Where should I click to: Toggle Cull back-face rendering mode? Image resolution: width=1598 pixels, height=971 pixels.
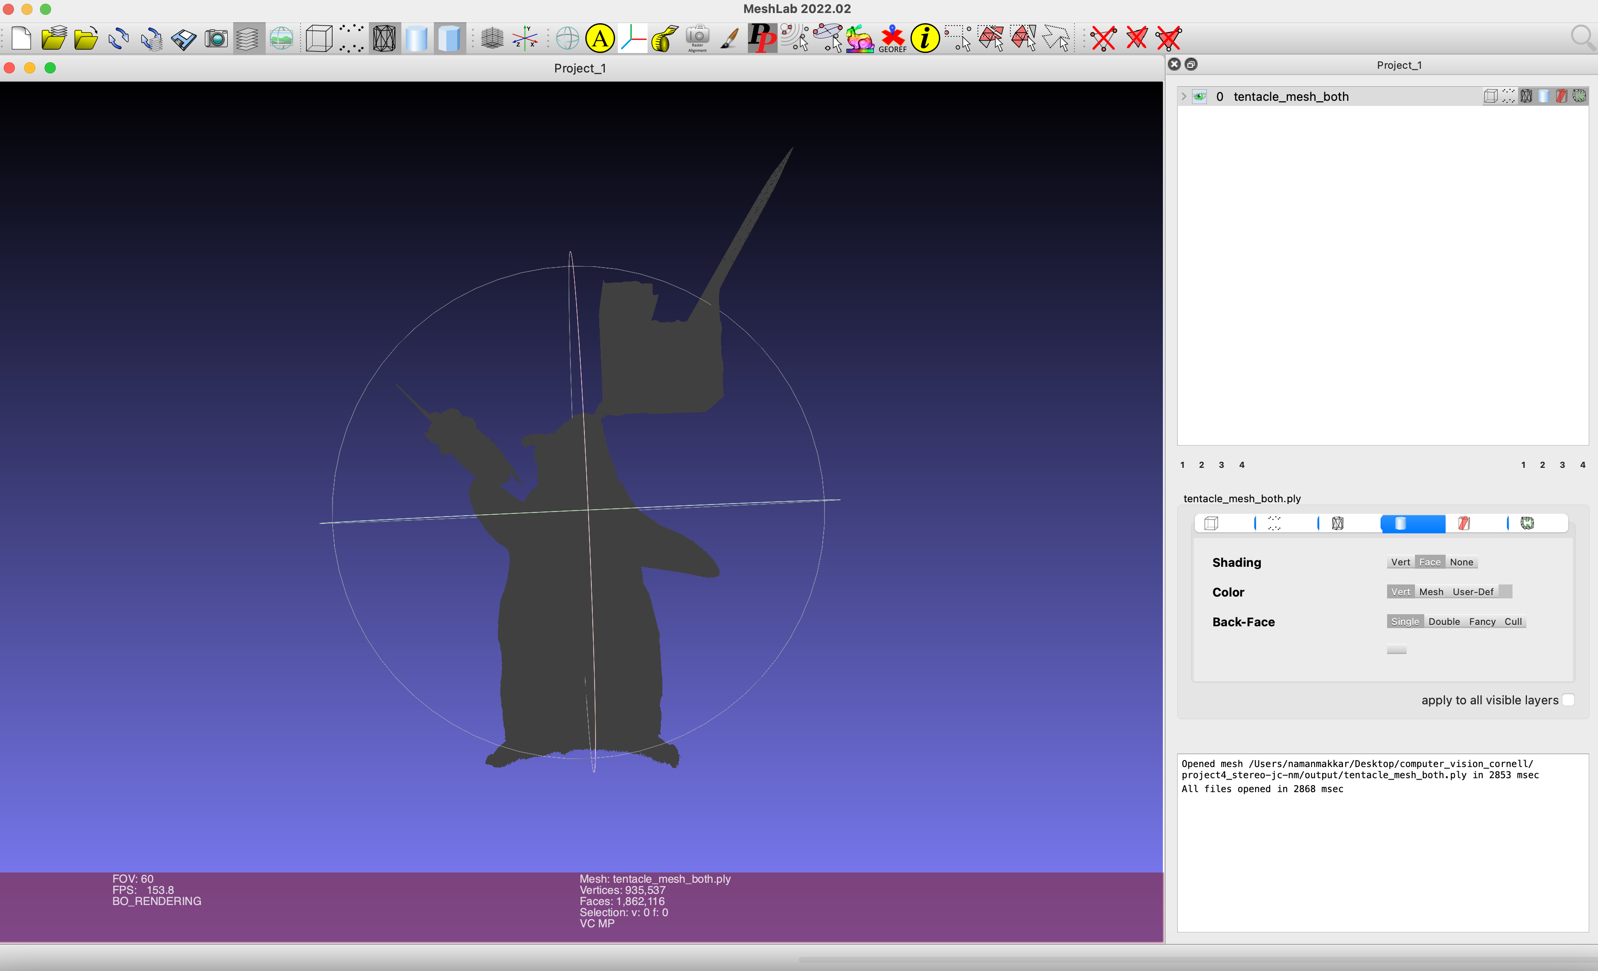[1513, 622]
